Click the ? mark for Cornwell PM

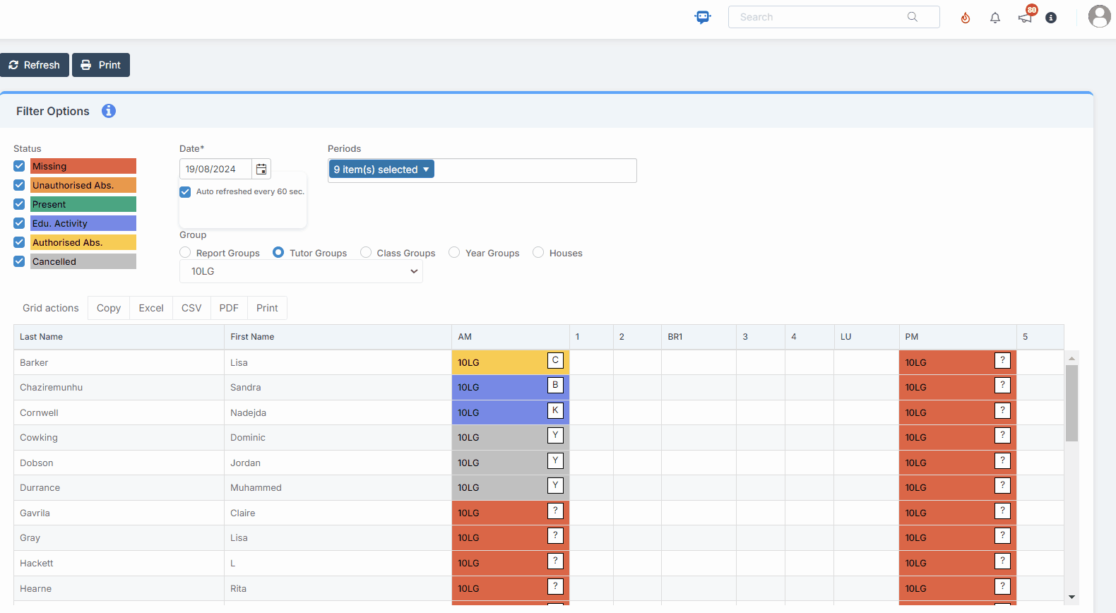tap(1002, 410)
